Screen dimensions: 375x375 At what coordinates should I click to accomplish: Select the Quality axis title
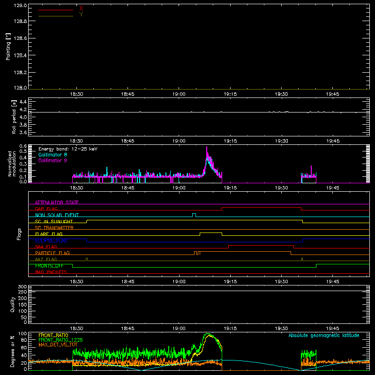pyautogui.click(x=13, y=305)
